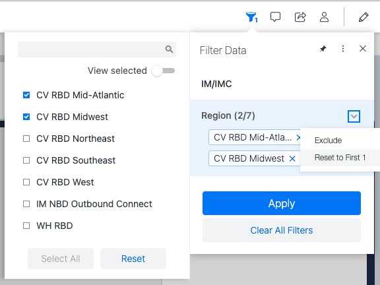Open the filter funnel icon

click(251, 17)
